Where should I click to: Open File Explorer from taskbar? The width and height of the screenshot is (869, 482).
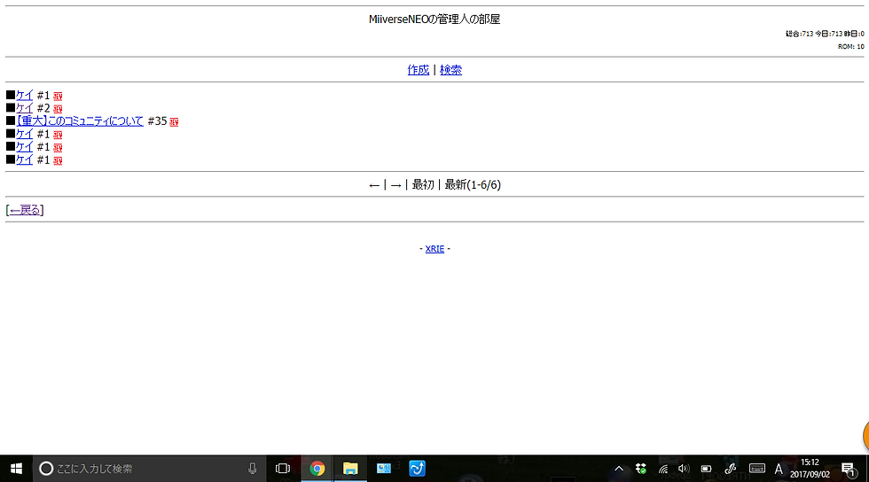(350, 469)
